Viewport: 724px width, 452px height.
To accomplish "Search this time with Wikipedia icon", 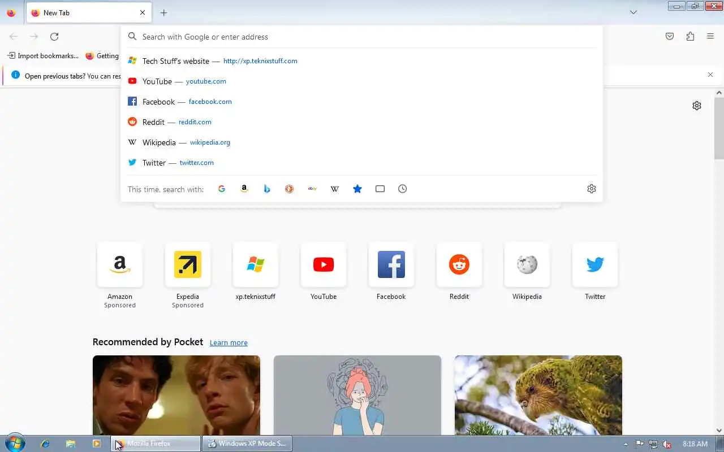I will pos(335,189).
